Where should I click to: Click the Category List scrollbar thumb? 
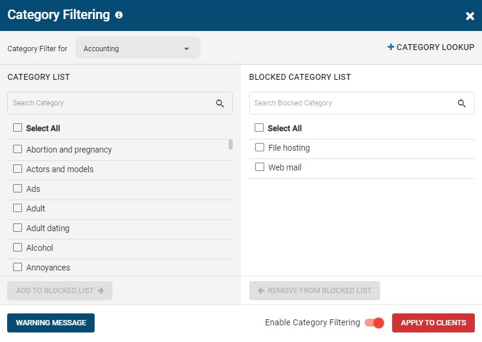[x=230, y=144]
